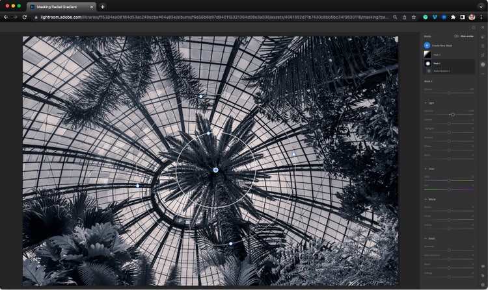Bookmark this page with the star icon
Image resolution: width=488 pixels, height=290 pixels.
(414, 17)
